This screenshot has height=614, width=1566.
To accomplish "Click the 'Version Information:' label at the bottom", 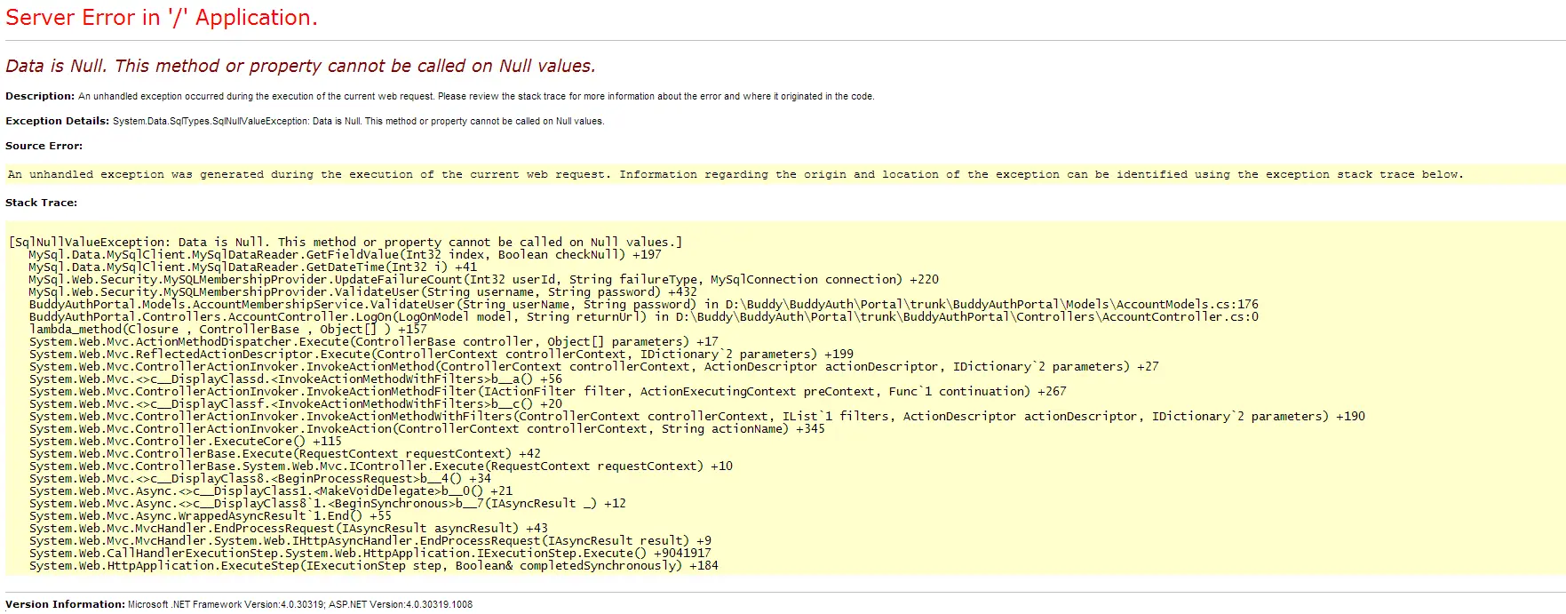I will [x=65, y=604].
